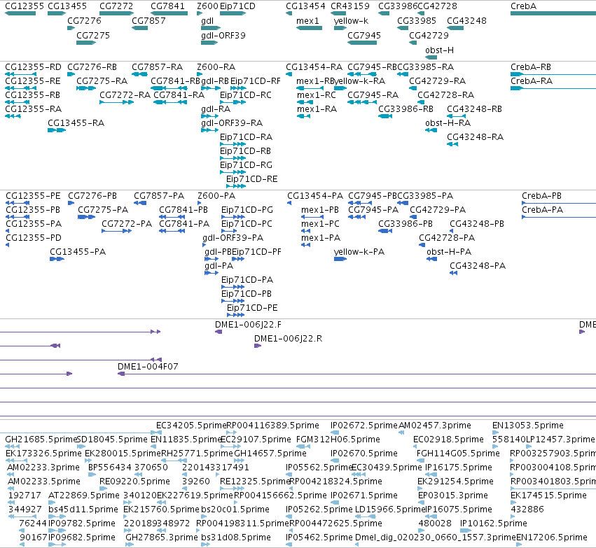
Task: Click the DME1-006J22.F BAC end label
Action: tap(248, 325)
